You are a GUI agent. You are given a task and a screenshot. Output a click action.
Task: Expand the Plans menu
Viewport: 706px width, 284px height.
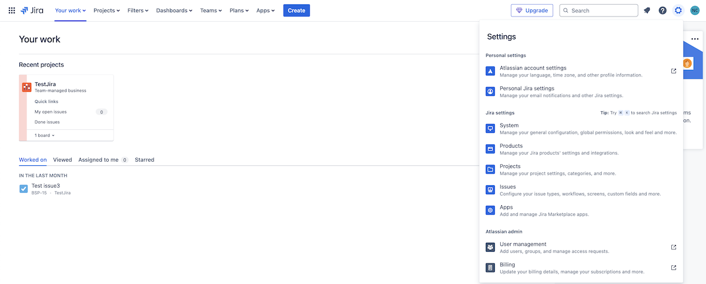[x=239, y=11]
